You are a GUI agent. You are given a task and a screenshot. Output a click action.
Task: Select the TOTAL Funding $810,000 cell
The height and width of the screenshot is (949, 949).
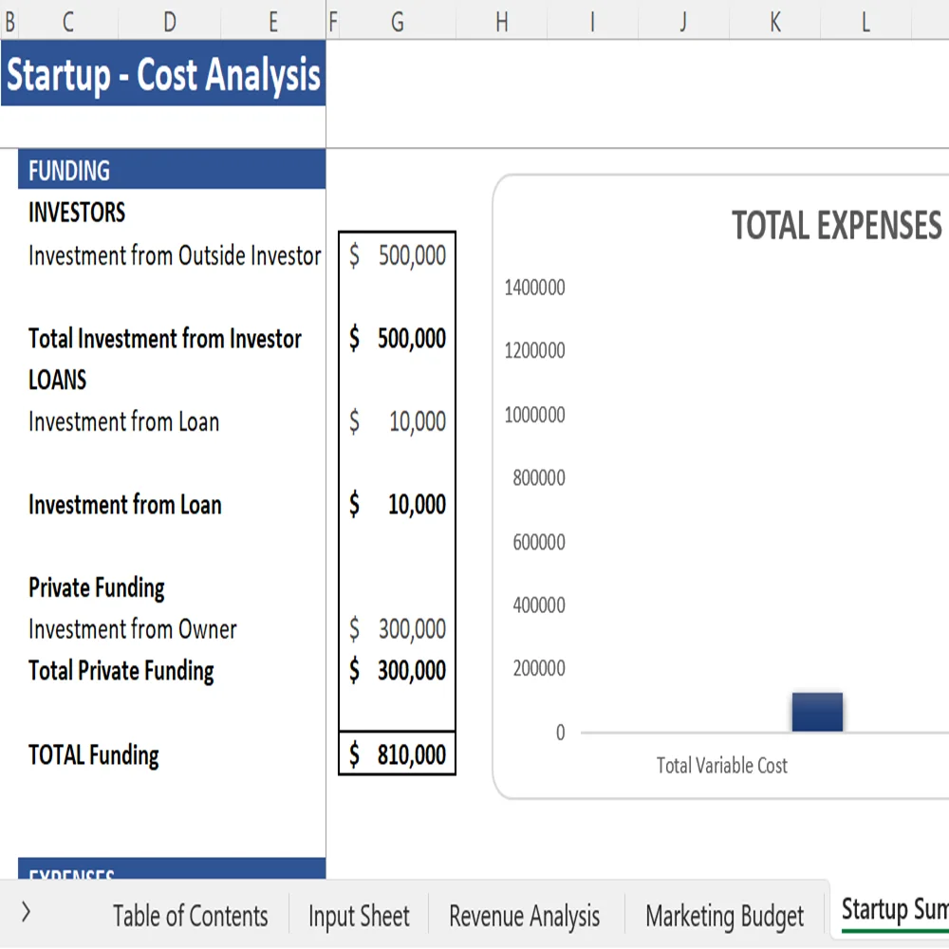pos(396,754)
